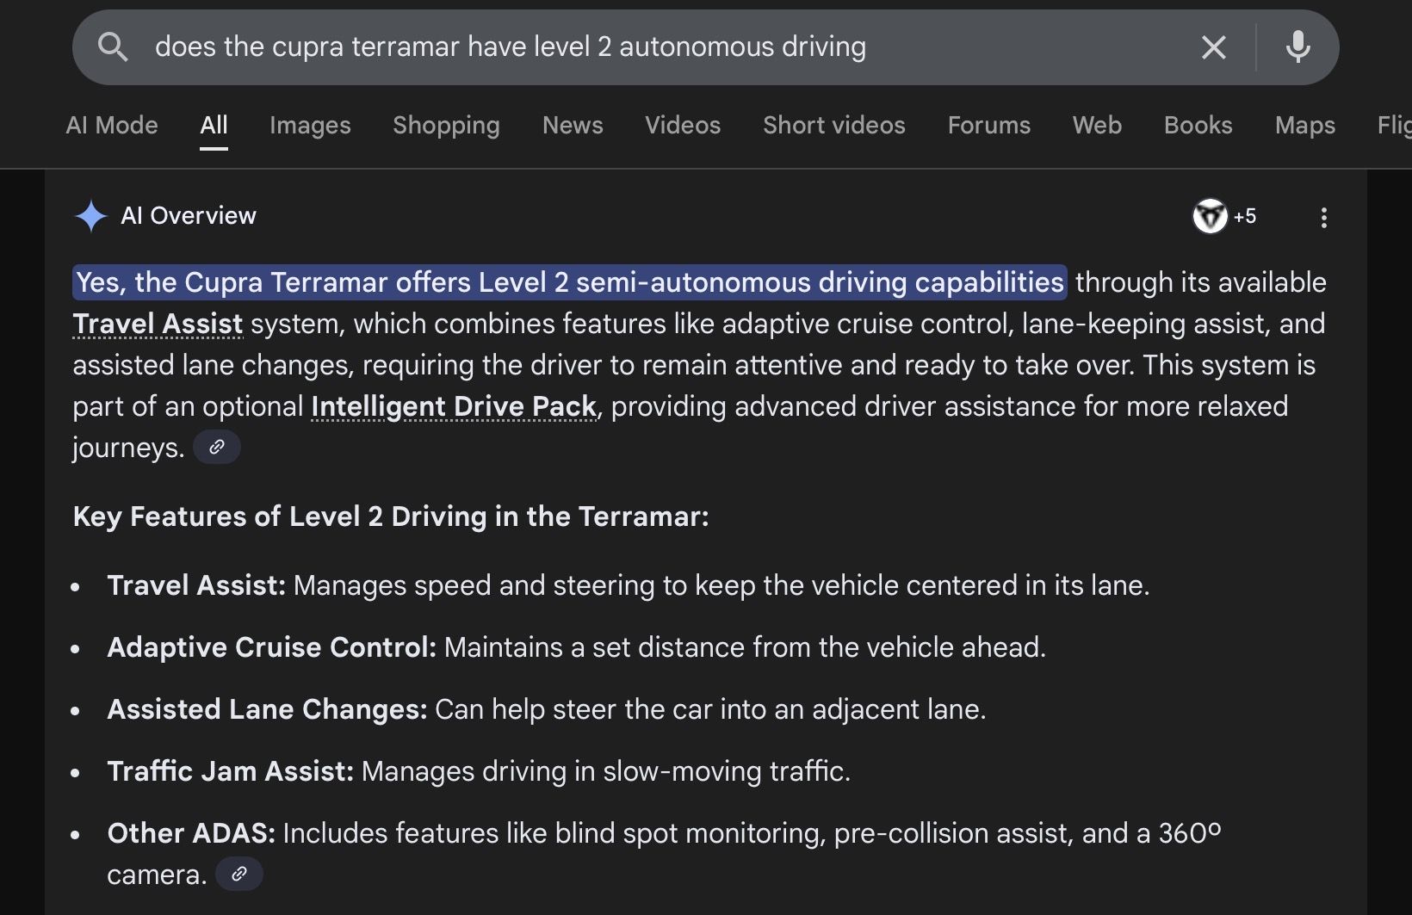Open the AI Overview source logo icon

tap(1209, 216)
